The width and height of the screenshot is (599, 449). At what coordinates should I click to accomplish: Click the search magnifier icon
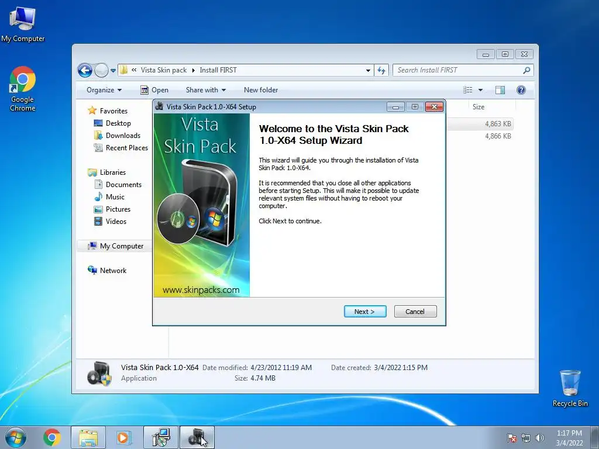527,70
